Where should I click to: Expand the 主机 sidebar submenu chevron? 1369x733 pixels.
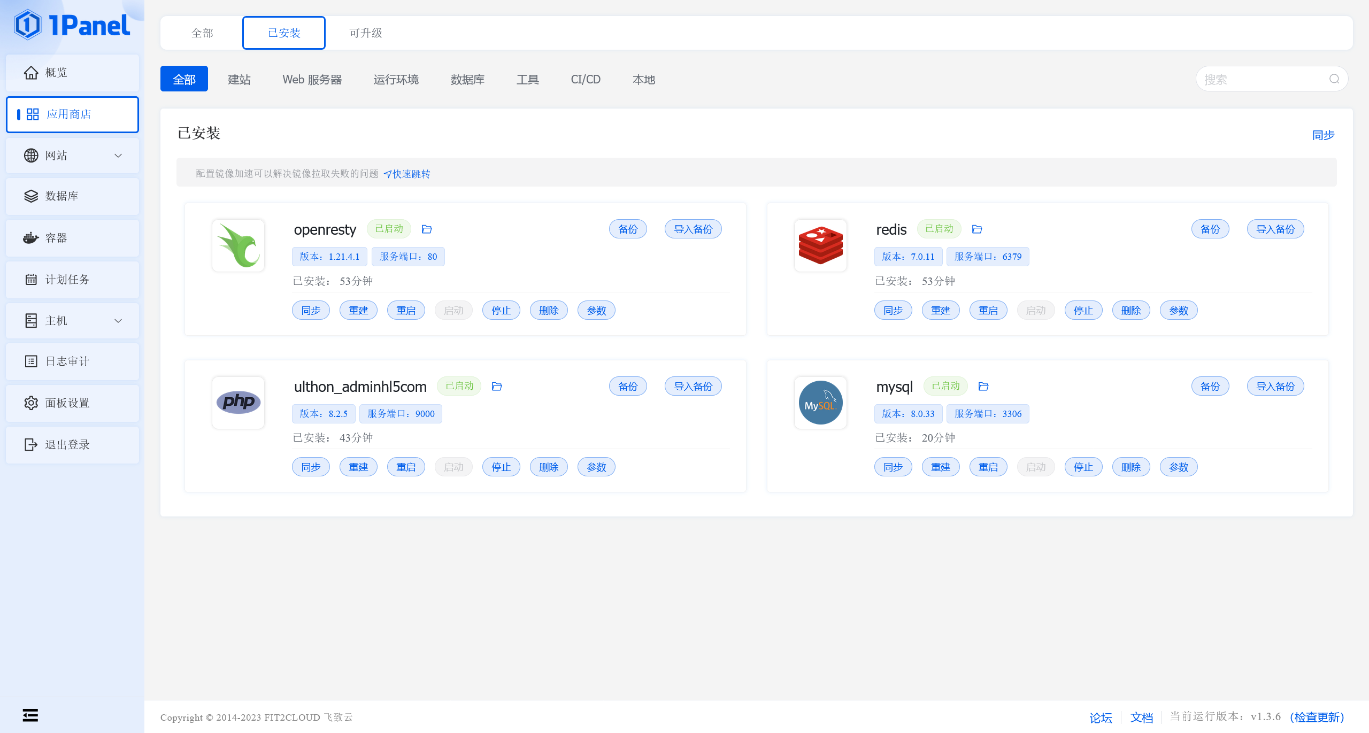tap(118, 321)
